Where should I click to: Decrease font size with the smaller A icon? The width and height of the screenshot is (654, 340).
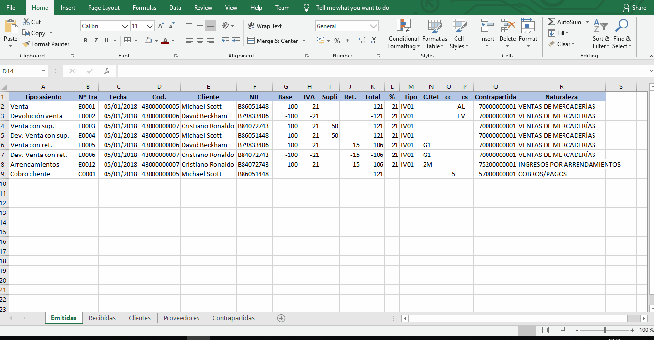pyautogui.click(x=172, y=26)
